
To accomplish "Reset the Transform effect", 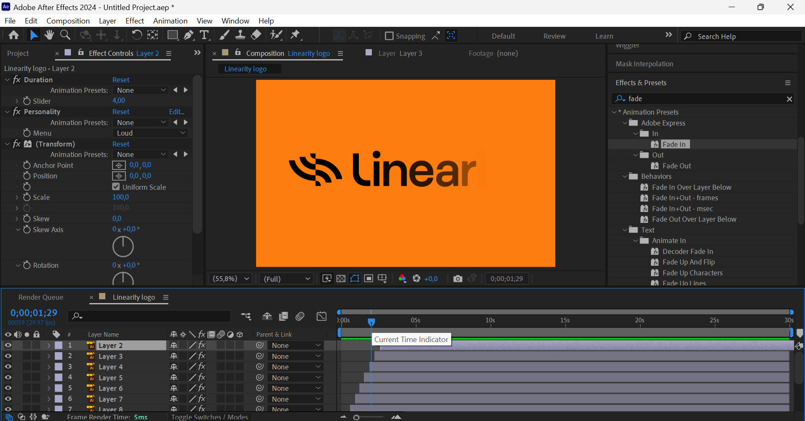I will click(x=121, y=144).
